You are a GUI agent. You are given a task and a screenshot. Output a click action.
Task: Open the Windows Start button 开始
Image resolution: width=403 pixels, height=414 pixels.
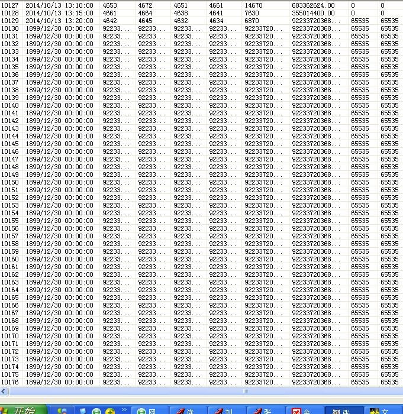(22, 410)
